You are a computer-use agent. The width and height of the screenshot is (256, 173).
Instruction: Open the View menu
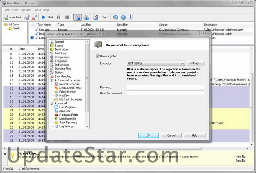point(15,10)
